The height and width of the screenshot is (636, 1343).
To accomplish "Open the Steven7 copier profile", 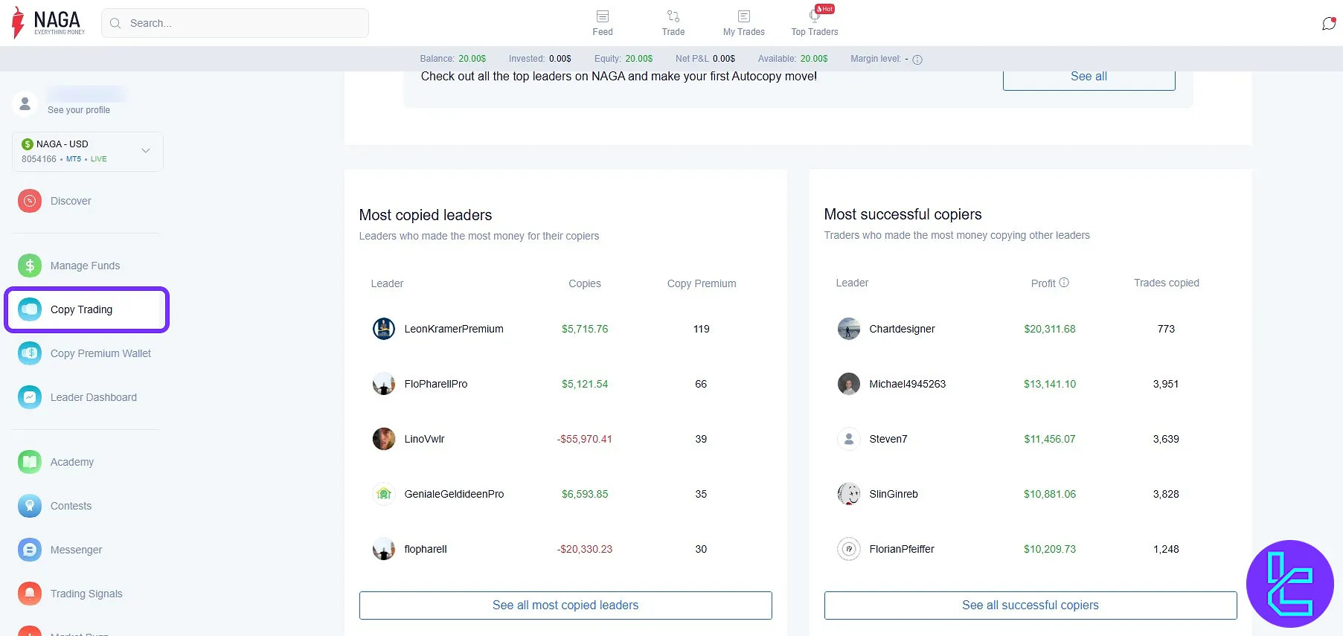I will [888, 439].
